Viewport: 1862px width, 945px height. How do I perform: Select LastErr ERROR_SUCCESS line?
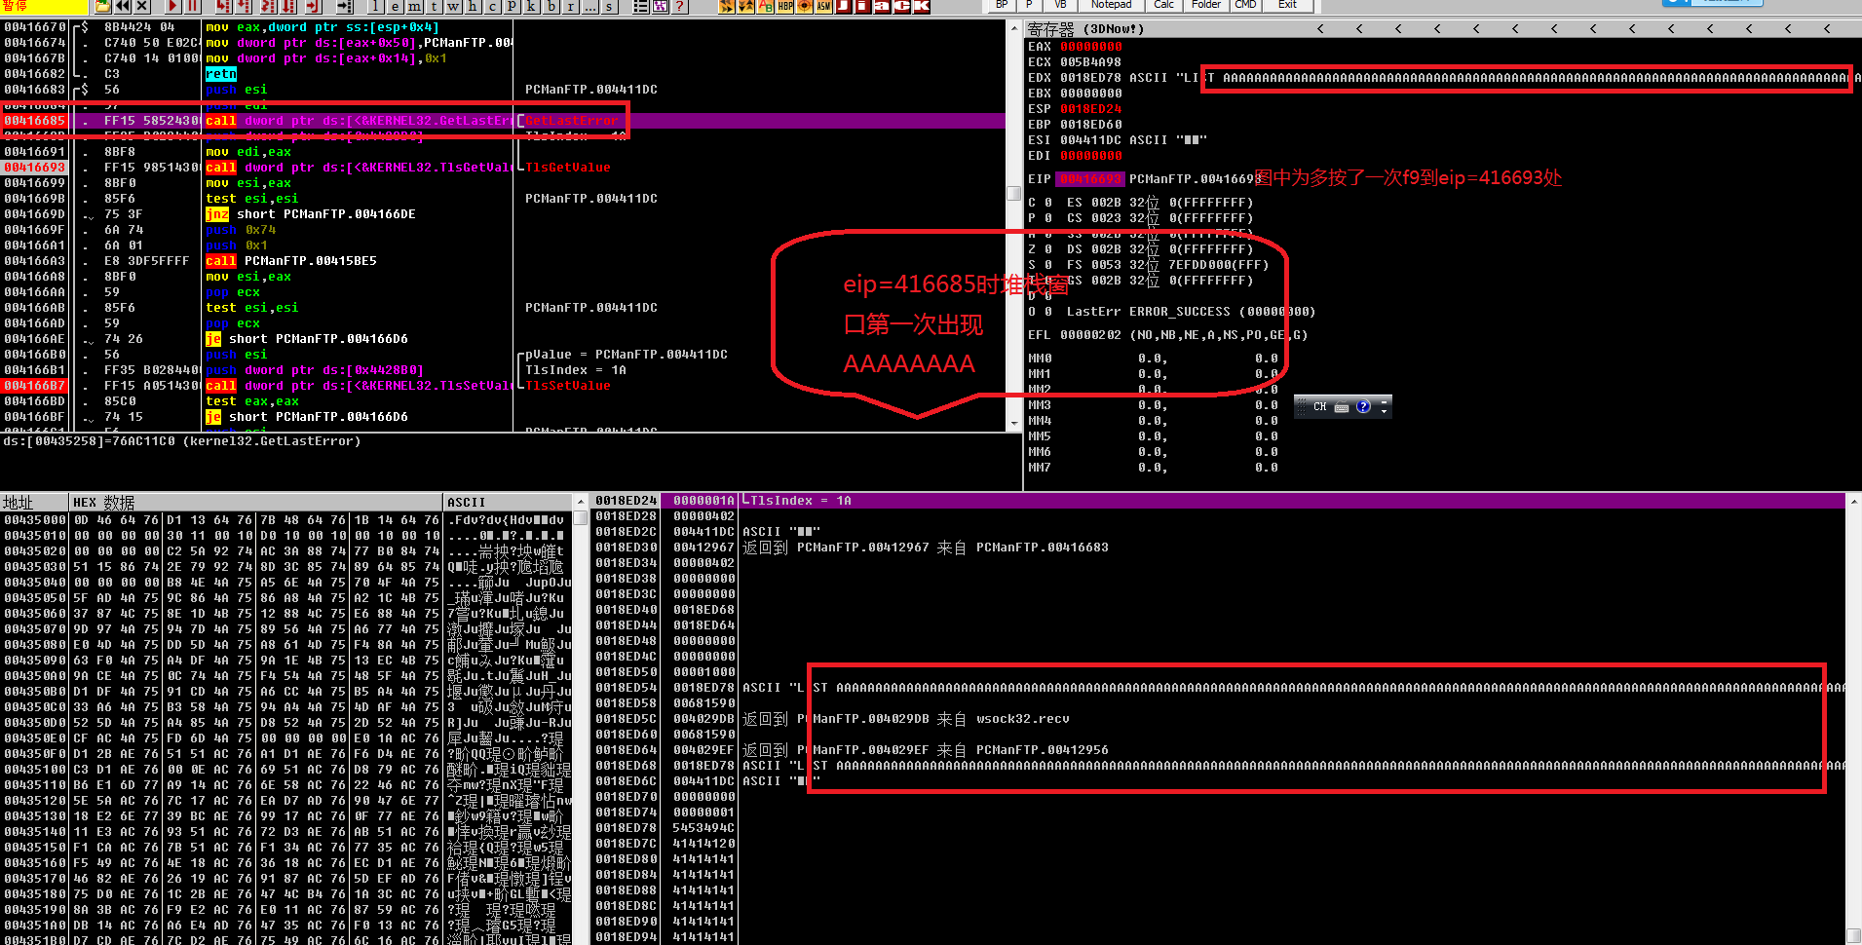pos(1191,312)
